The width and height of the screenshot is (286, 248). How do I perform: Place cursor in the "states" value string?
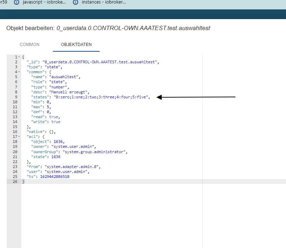(102, 97)
